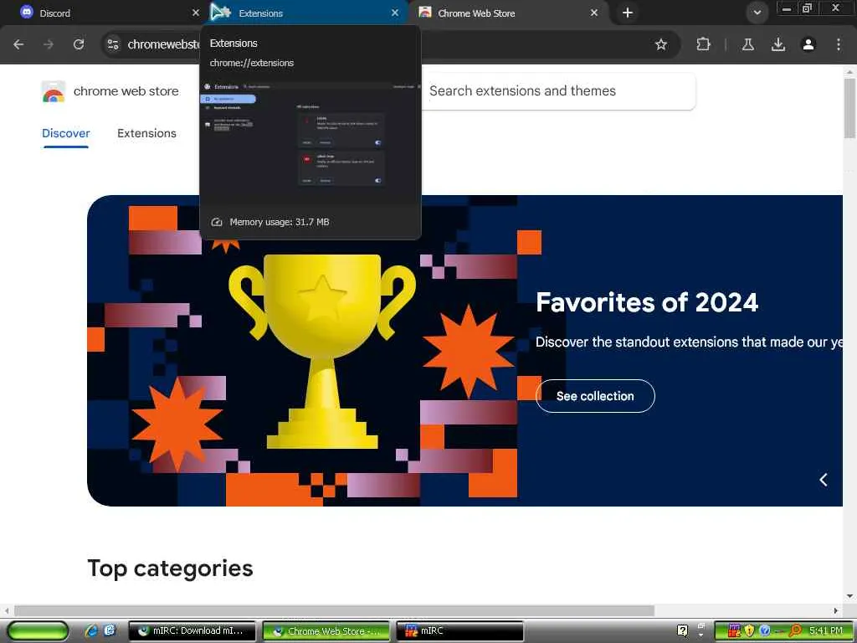Open the Chrome three-dot menu
The image size is (857, 643).
pos(838,44)
